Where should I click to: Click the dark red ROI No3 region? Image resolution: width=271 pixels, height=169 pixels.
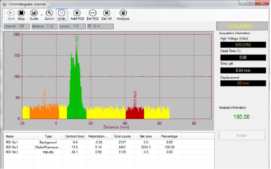click(x=134, y=113)
